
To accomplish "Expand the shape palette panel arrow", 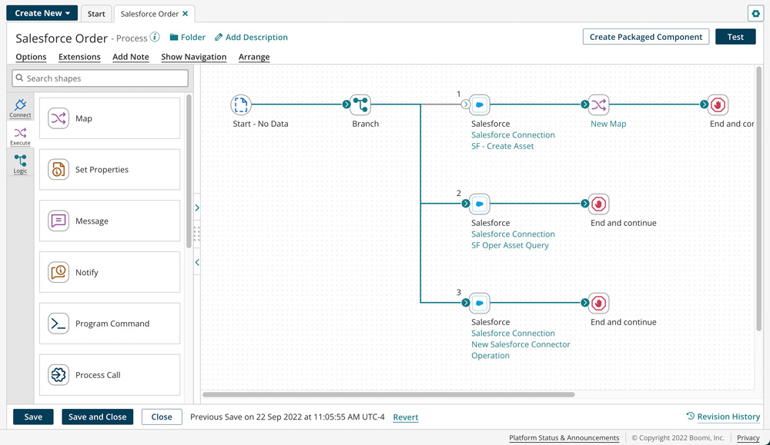I will tap(197, 208).
